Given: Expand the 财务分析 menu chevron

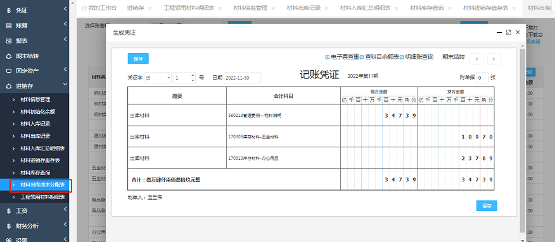Looking at the screenshot, I should tap(65, 224).
